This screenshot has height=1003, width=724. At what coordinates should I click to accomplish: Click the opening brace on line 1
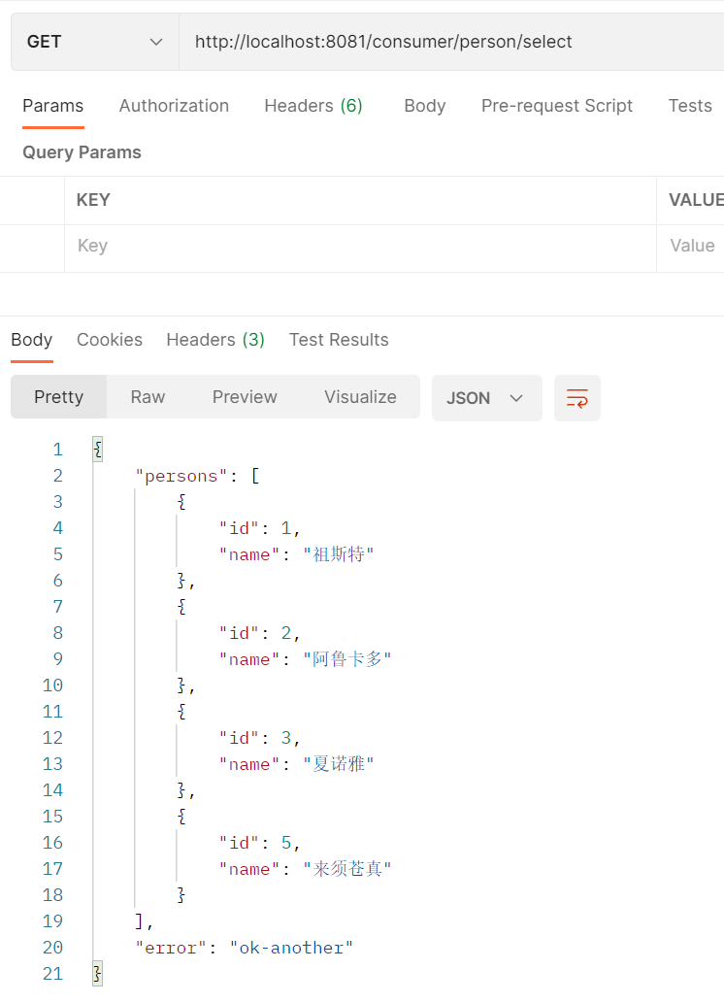(x=97, y=450)
